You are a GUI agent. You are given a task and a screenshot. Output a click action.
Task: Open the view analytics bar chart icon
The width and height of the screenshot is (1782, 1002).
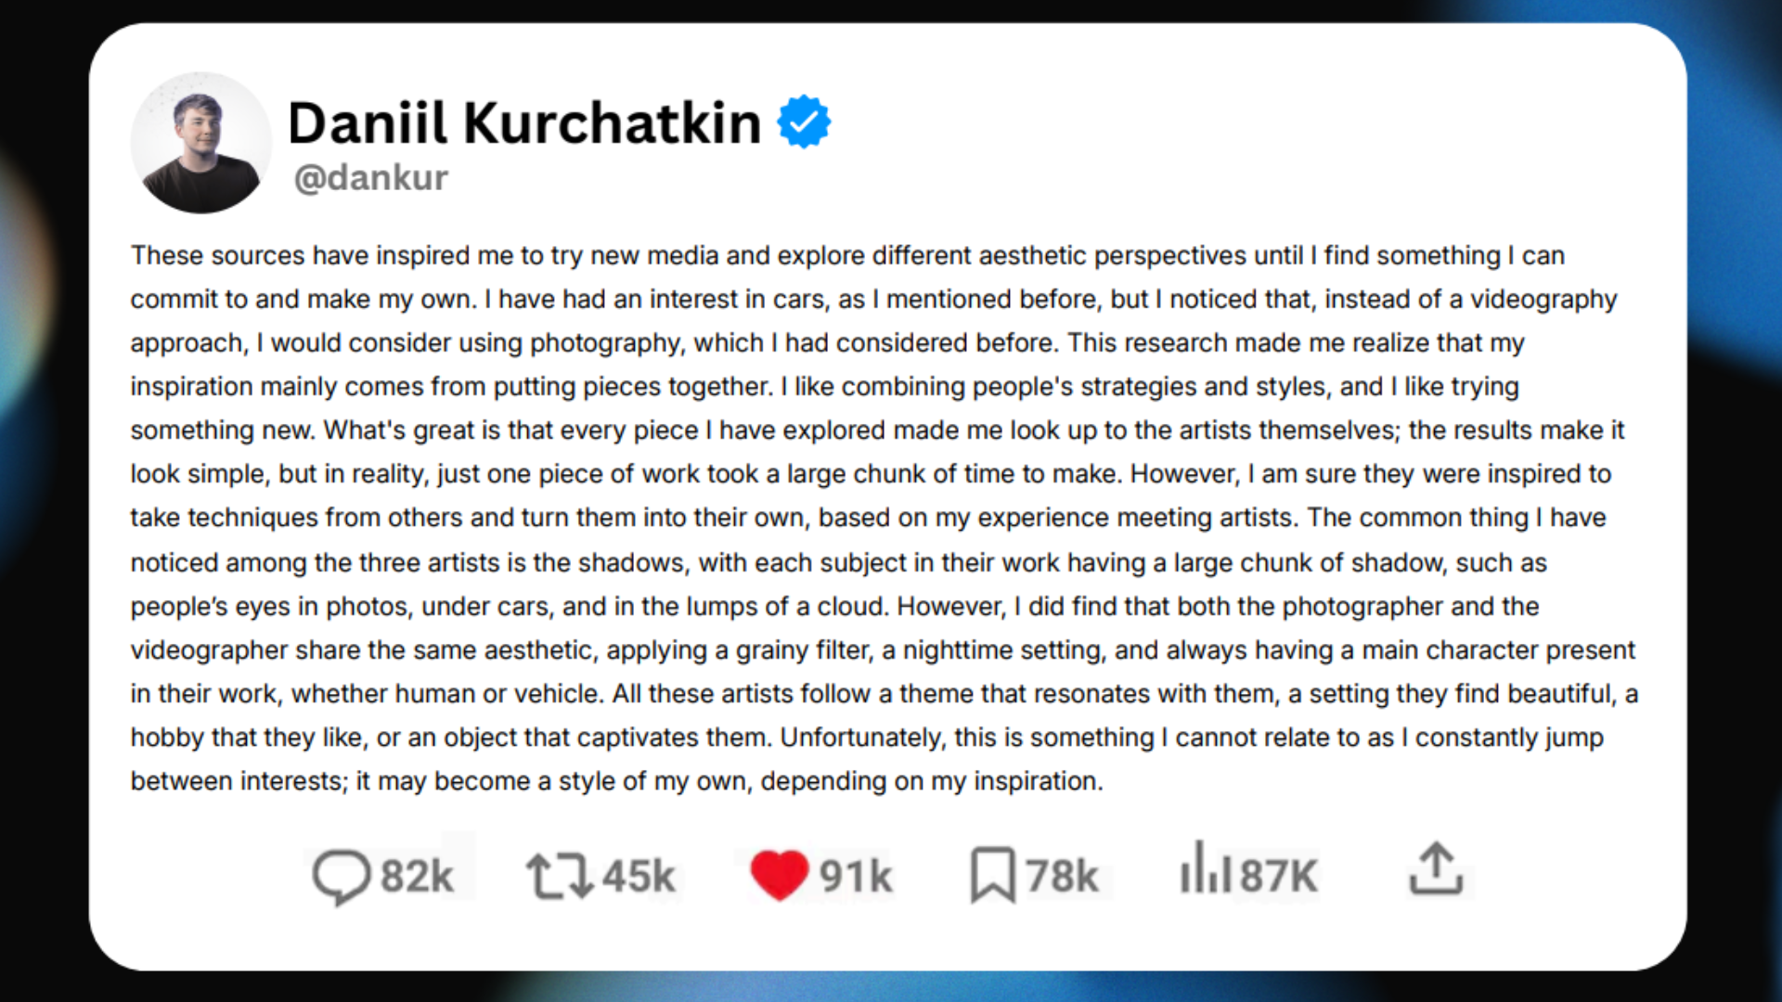(1205, 873)
